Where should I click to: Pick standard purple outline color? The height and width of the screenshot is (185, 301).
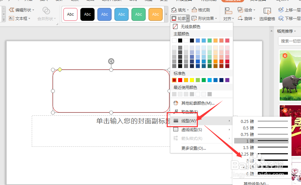(x=227, y=80)
